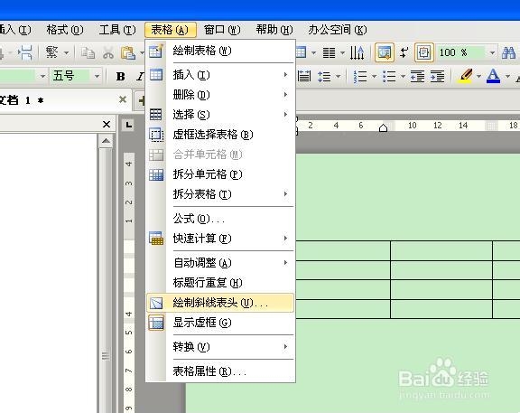
Task: Expand the 自动调整(A) submenu
Action: pos(220,263)
